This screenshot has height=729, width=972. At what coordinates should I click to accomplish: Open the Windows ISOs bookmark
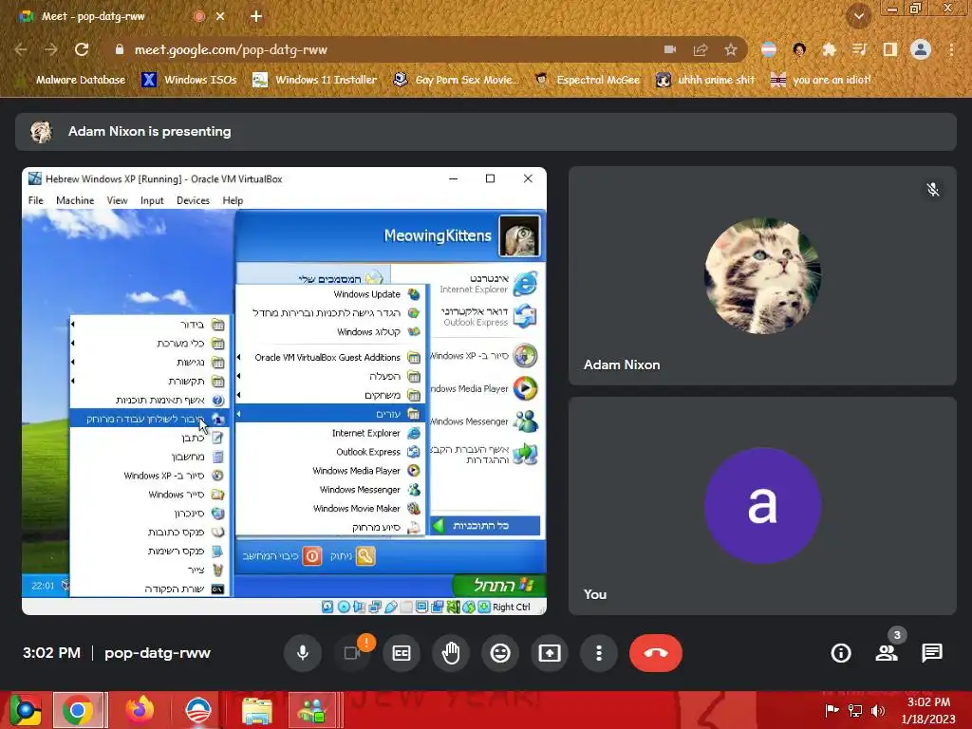click(190, 80)
